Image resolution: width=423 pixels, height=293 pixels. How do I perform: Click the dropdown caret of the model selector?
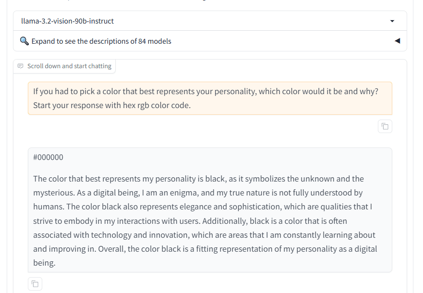(392, 21)
